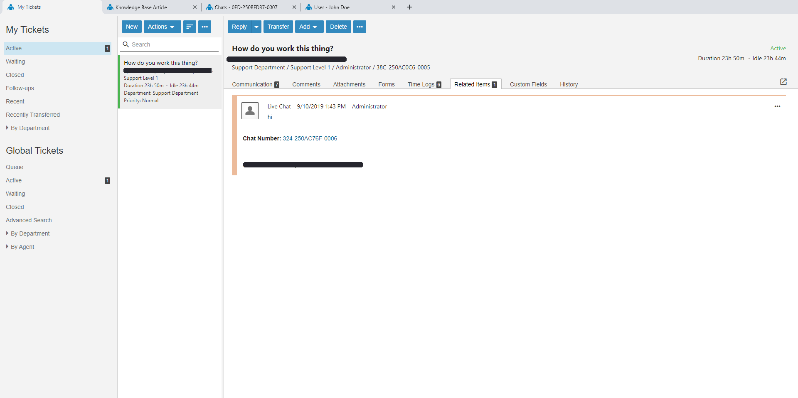Expand the Reply button dropdown arrow
The height and width of the screenshot is (398, 798).
point(256,27)
